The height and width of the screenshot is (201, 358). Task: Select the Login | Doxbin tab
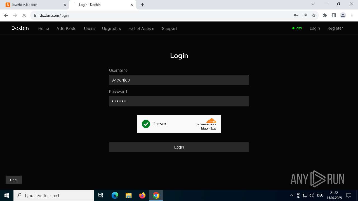point(102,5)
